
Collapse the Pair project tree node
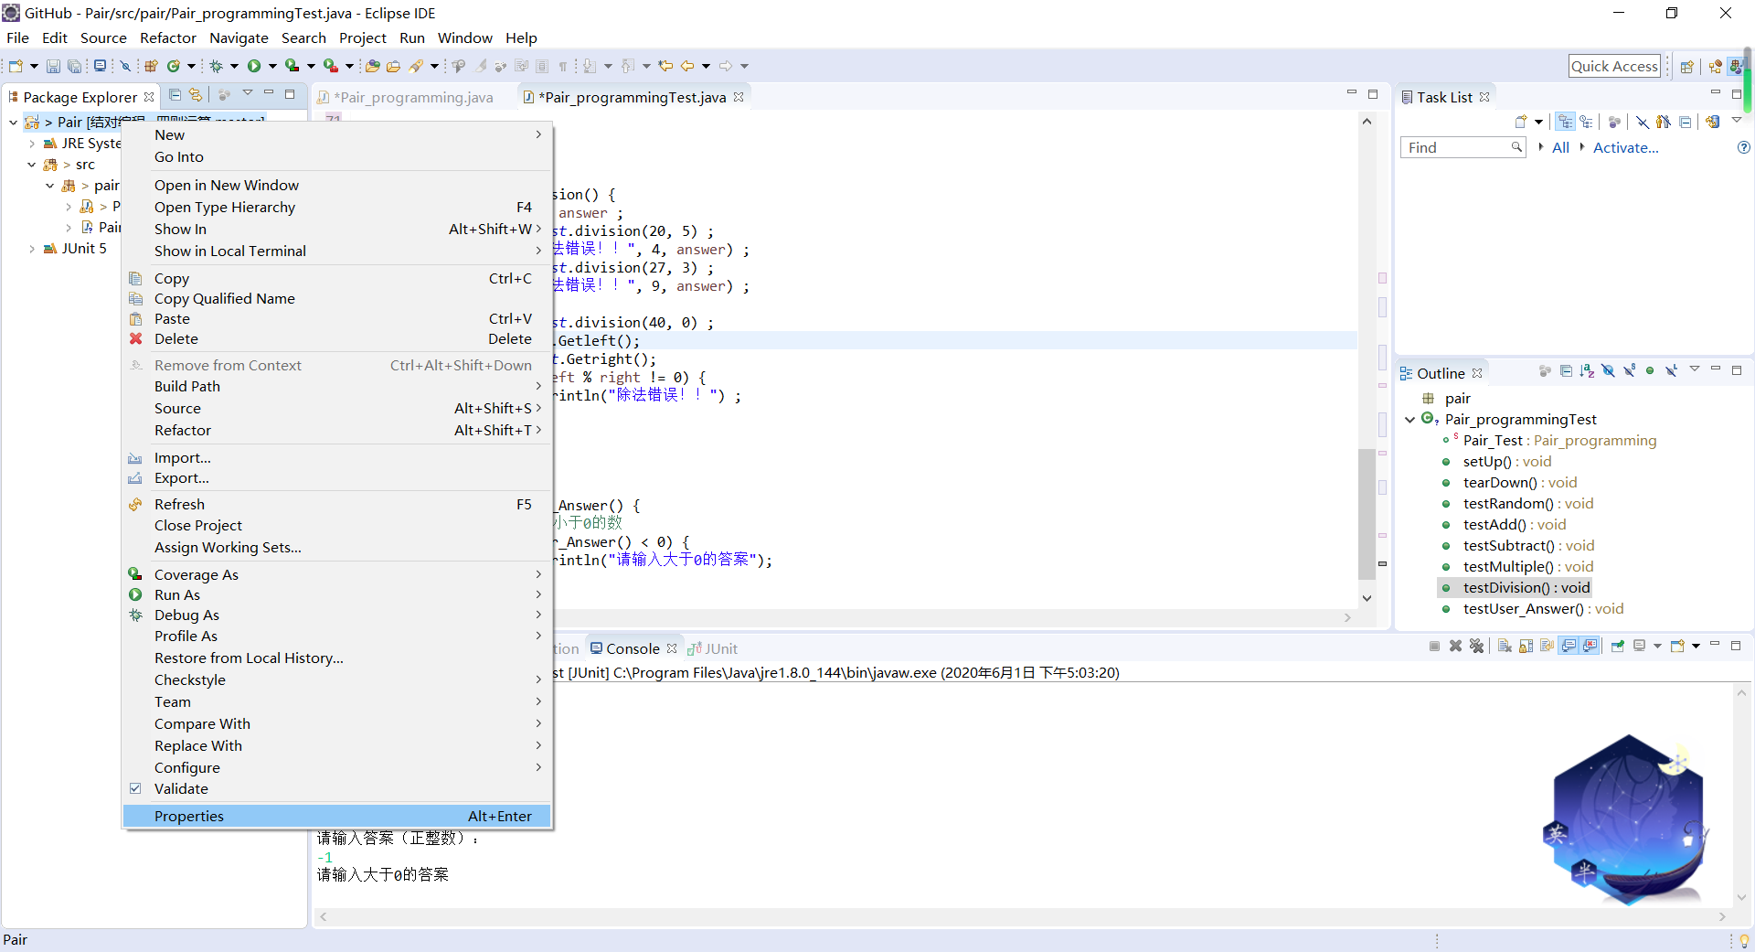click(14, 122)
